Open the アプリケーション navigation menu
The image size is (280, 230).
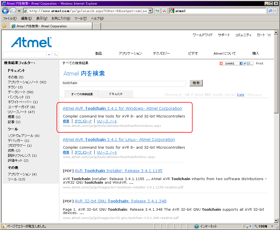130,54
